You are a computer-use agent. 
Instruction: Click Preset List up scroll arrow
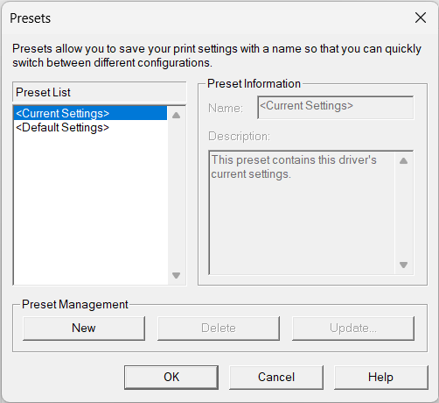tap(176, 116)
